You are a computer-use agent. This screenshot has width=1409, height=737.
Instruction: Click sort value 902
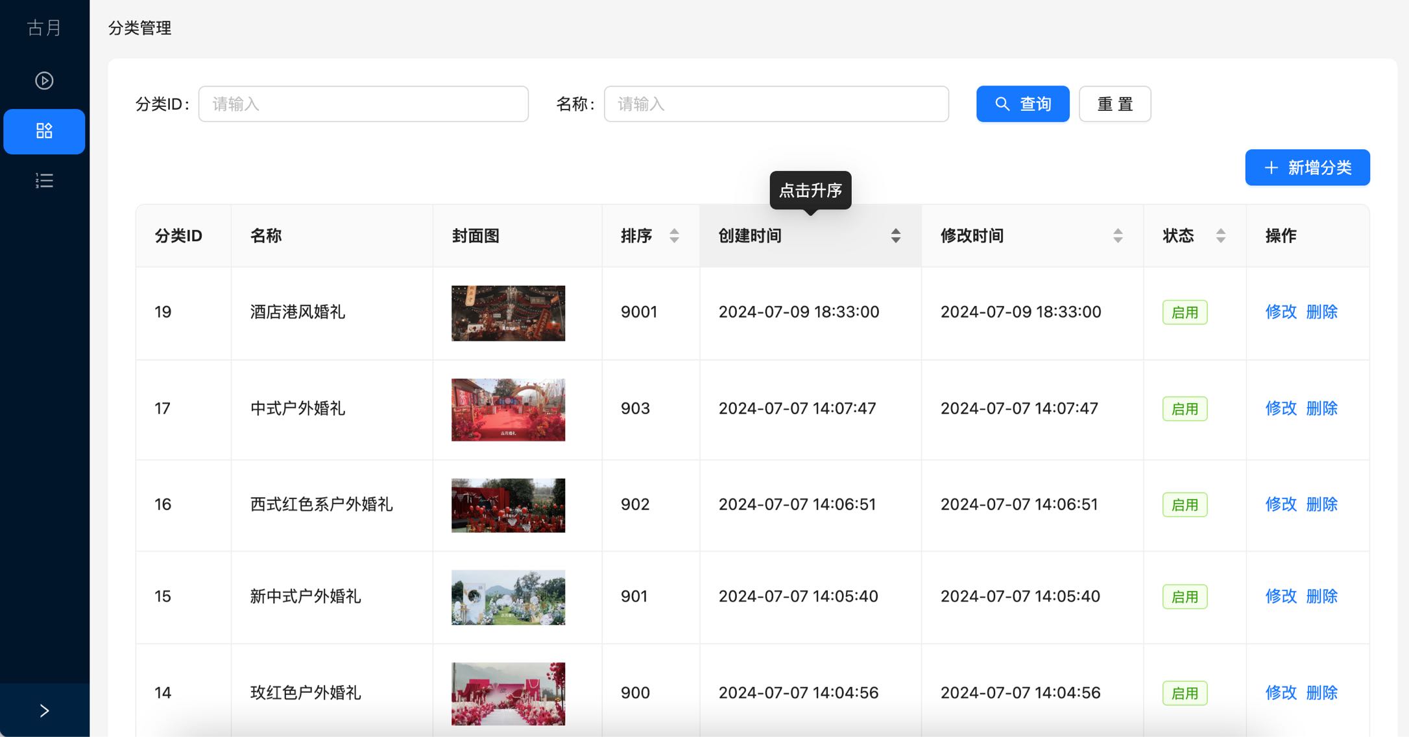click(x=635, y=504)
